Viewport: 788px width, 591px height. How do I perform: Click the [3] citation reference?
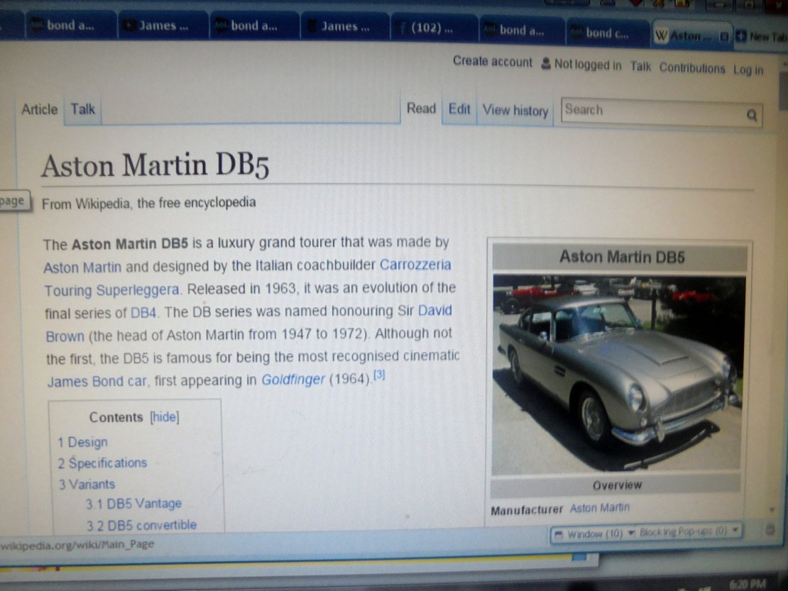click(379, 375)
